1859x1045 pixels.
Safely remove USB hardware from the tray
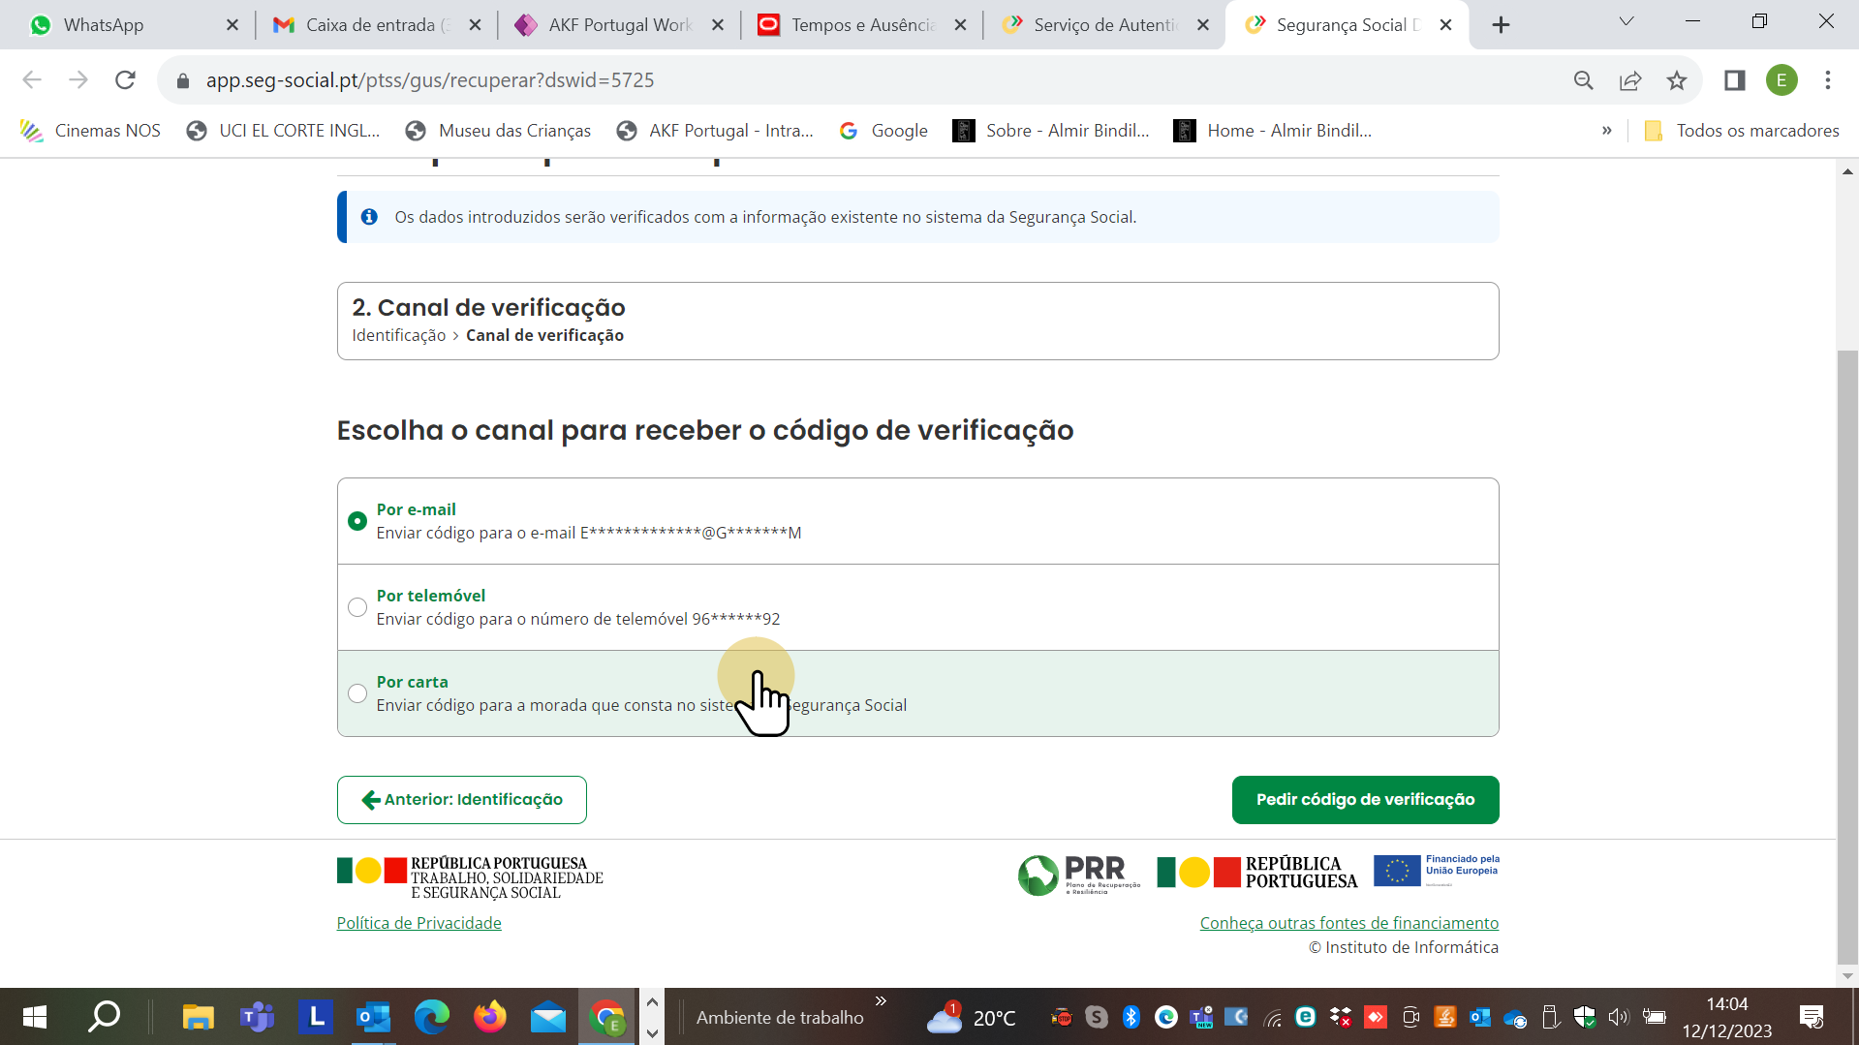pyautogui.click(x=1550, y=1017)
